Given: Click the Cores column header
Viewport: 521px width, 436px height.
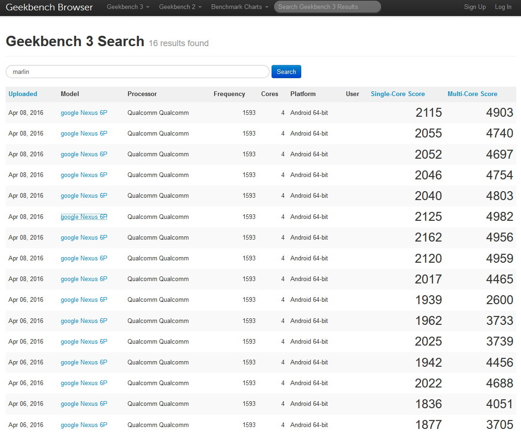Looking at the screenshot, I should [270, 94].
